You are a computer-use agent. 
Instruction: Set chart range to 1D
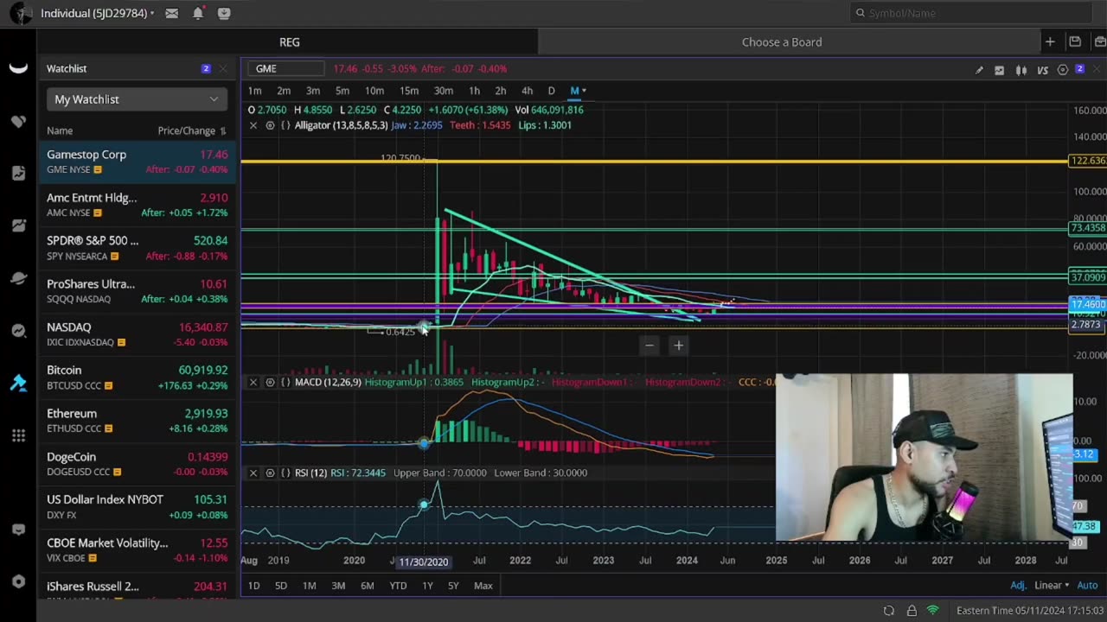tap(253, 586)
